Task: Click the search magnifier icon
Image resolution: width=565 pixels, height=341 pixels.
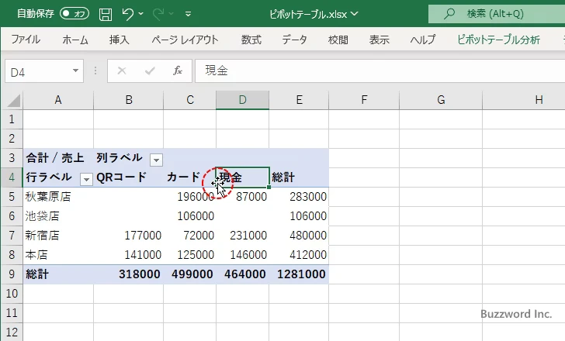Action: pos(449,14)
